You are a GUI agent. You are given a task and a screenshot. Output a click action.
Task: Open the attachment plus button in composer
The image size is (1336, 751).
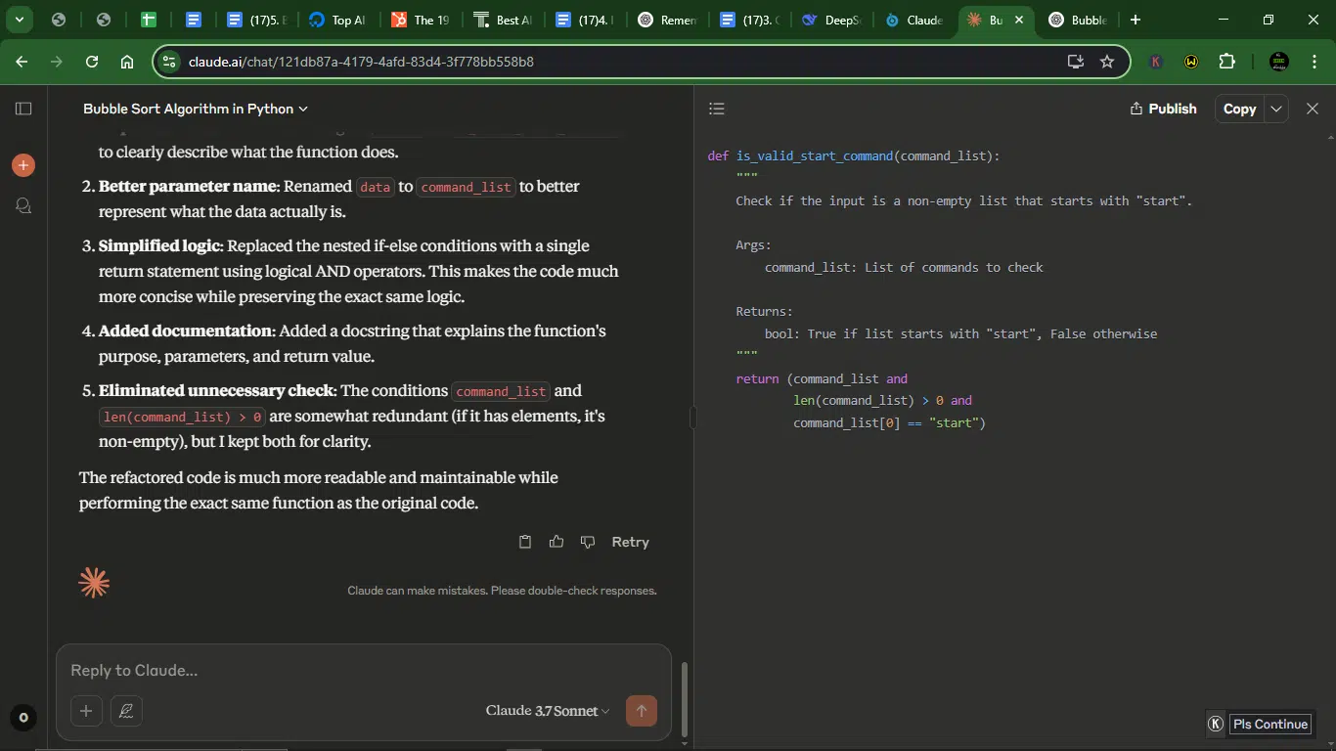click(x=86, y=711)
